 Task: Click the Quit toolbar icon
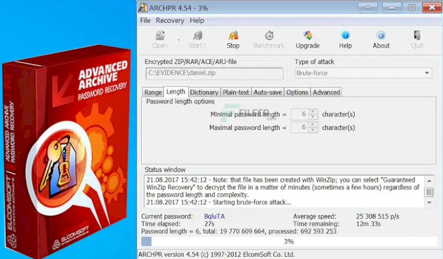pos(417,40)
